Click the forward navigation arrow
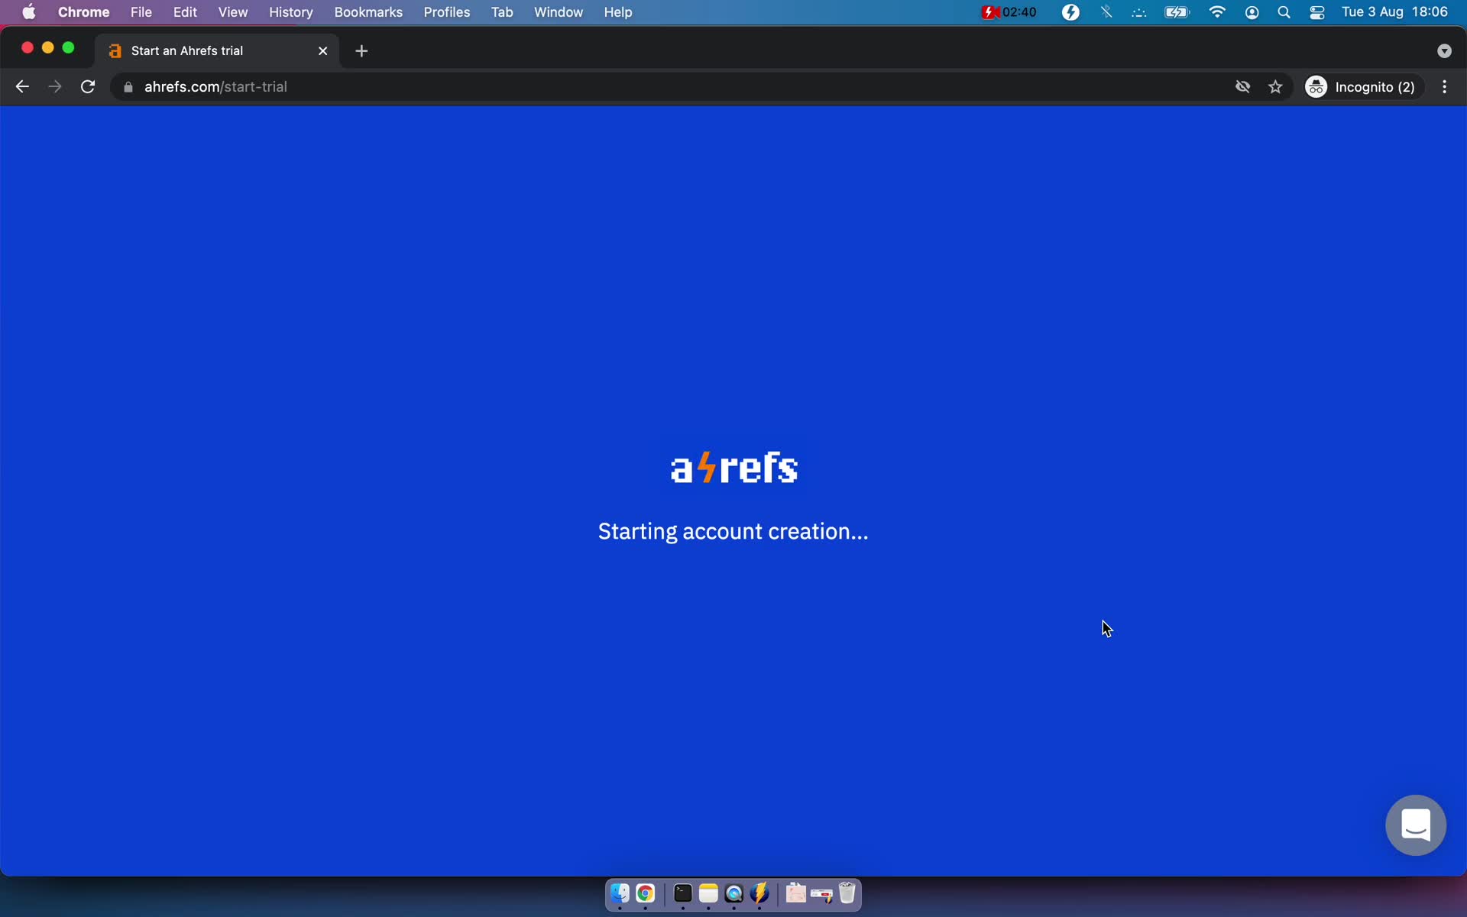The image size is (1467, 917). pyautogui.click(x=55, y=87)
